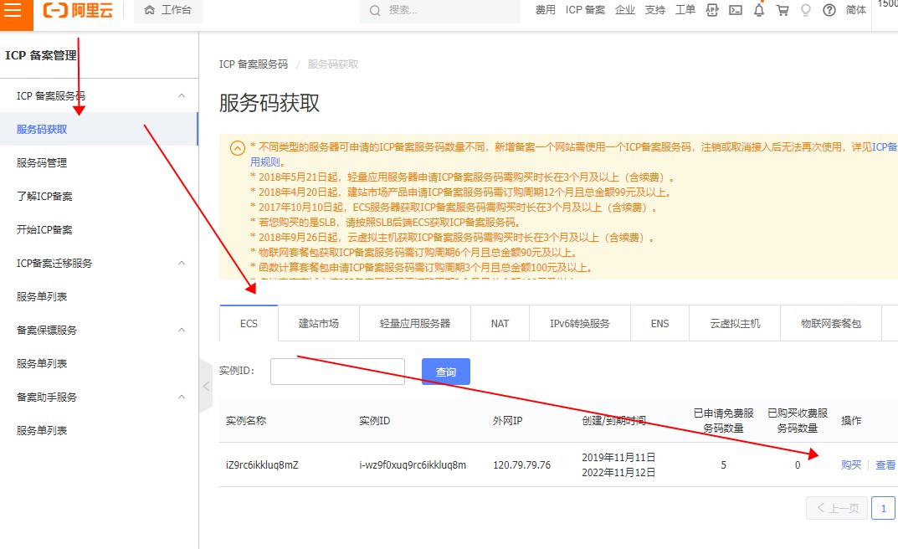Switch to the 建站市场 tab
Screen dimensions: 898x549
pos(318,323)
